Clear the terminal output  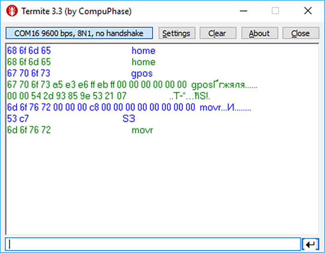click(x=217, y=33)
